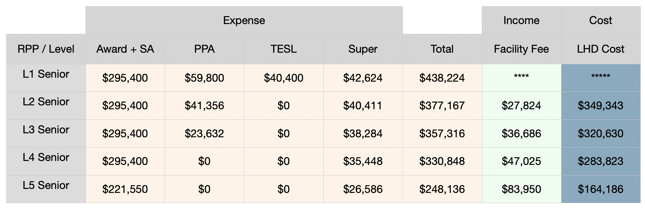The width and height of the screenshot is (645, 210).
Task: Click the Super column header
Action: [363, 49]
